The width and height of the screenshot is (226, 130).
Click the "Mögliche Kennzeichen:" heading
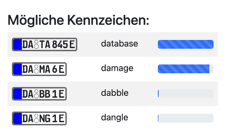pos(78,20)
